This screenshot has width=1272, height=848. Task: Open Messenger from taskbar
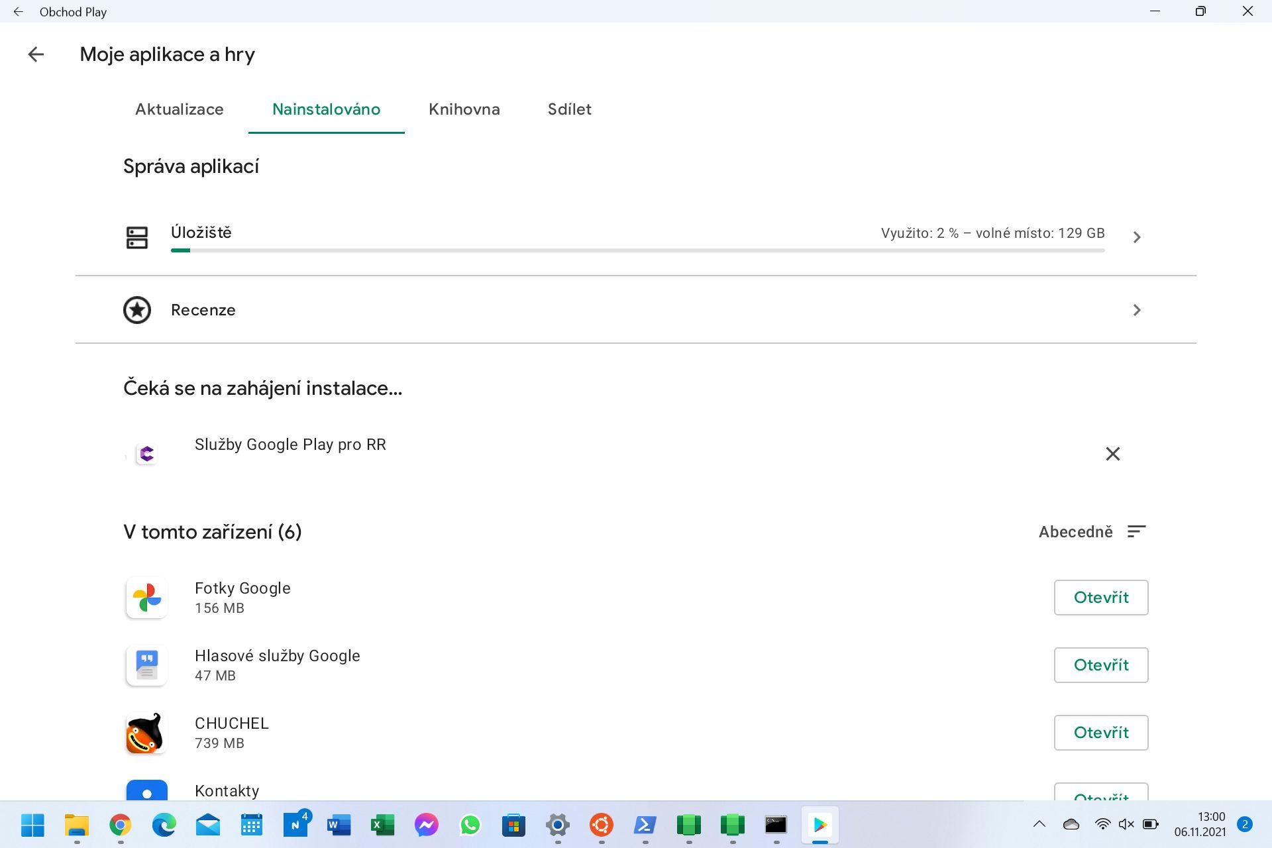click(x=427, y=825)
